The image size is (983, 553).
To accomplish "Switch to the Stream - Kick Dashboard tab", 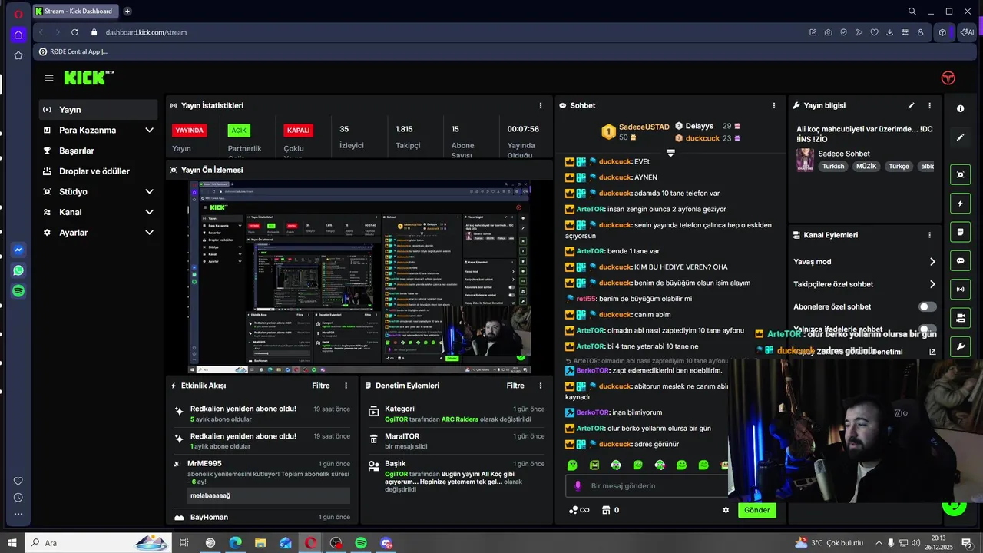I will (x=75, y=11).
